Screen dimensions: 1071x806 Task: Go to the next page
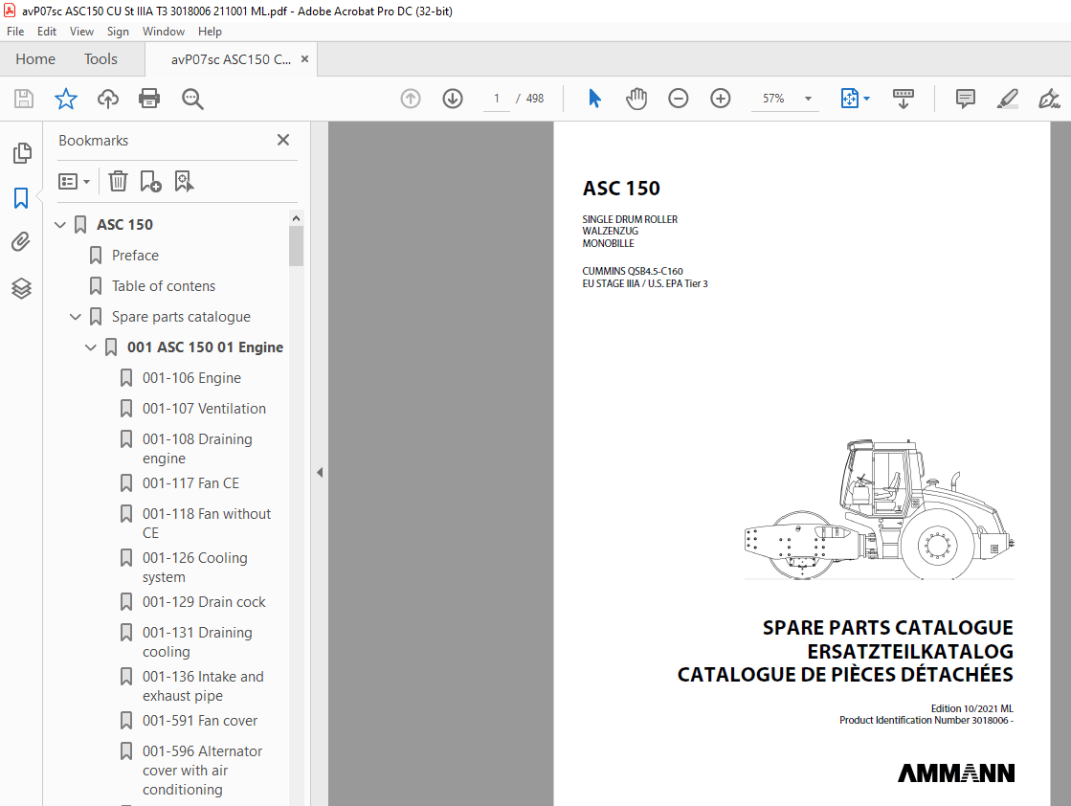click(x=452, y=99)
